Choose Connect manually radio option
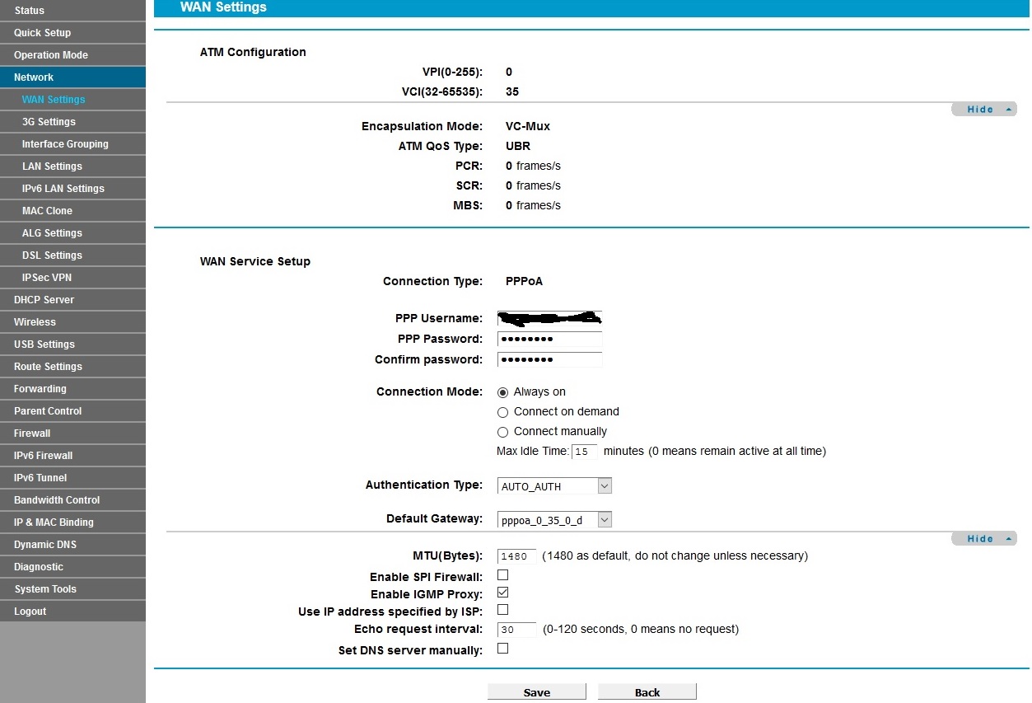 [x=503, y=432]
